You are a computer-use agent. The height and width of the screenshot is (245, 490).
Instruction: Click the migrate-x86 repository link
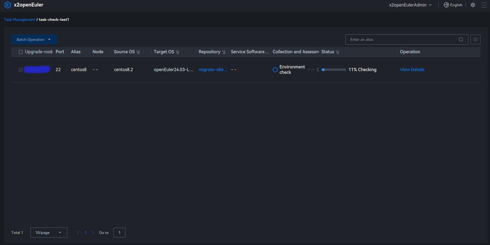coord(213,69)
